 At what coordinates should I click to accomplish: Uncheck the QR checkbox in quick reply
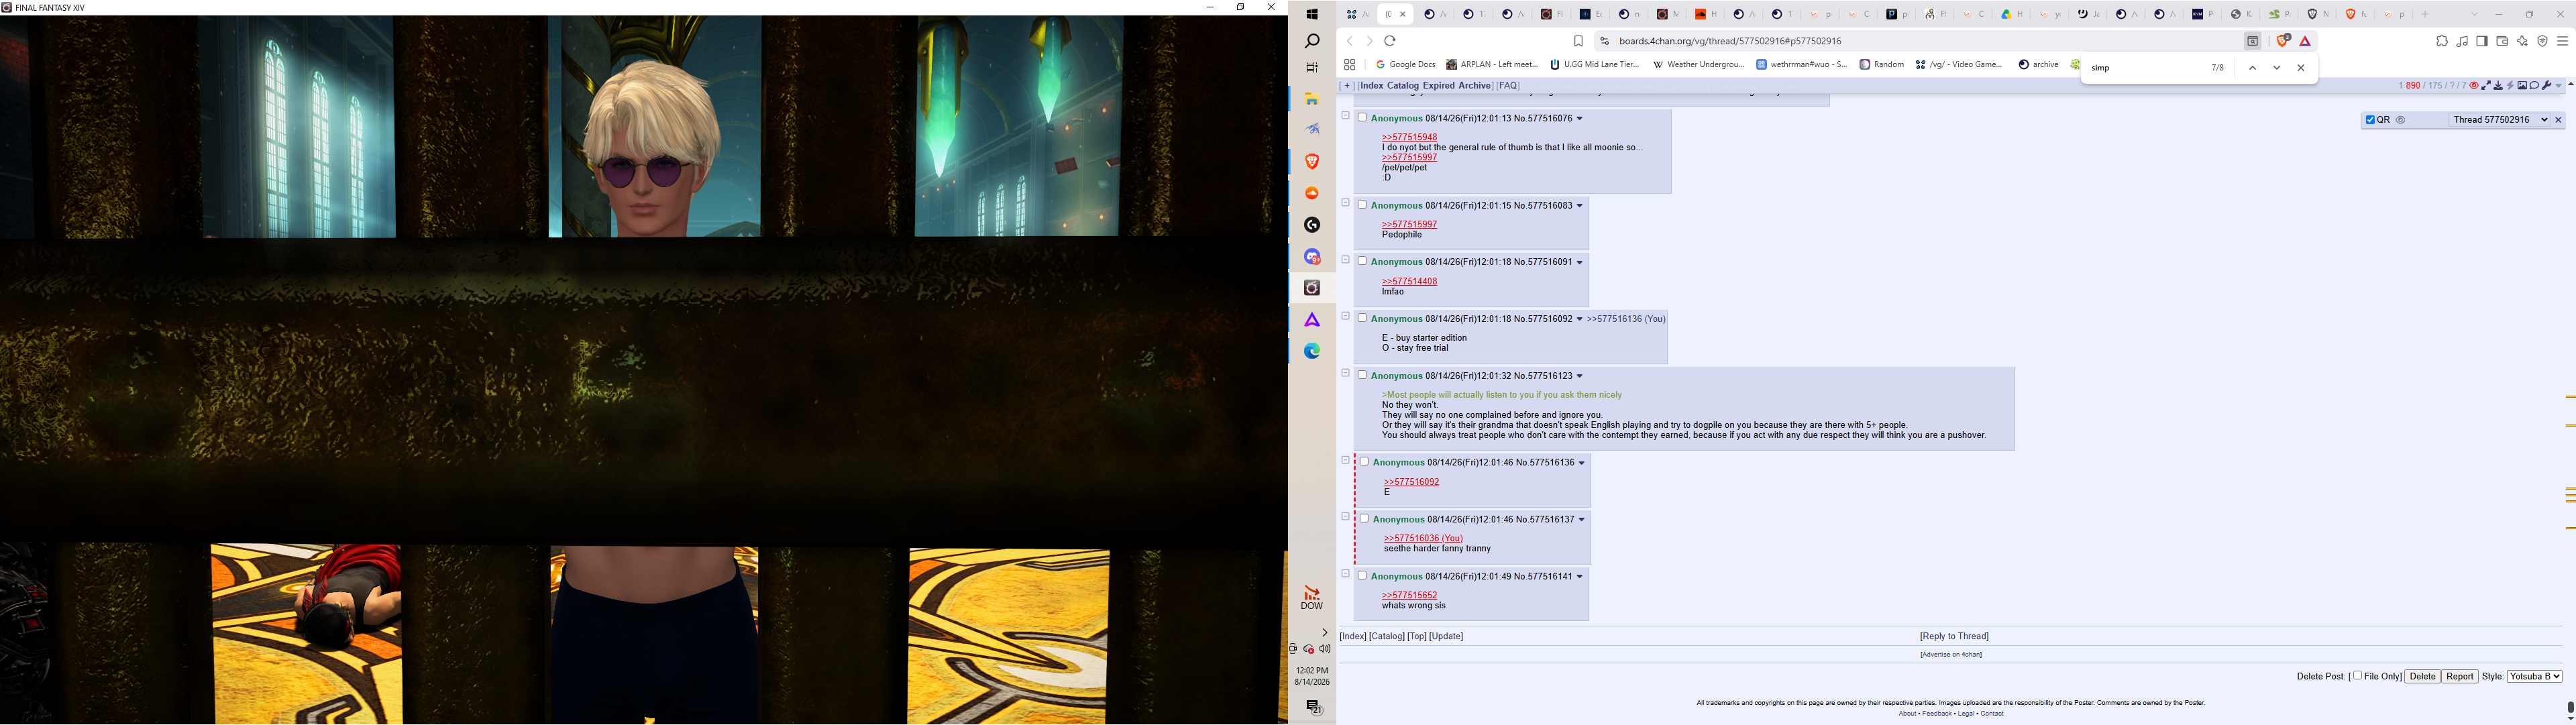[x=2370, y=120]
